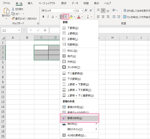150x139 pixels.
Task: Switch to the データ (Data) tab
Action: pos(75,3)
